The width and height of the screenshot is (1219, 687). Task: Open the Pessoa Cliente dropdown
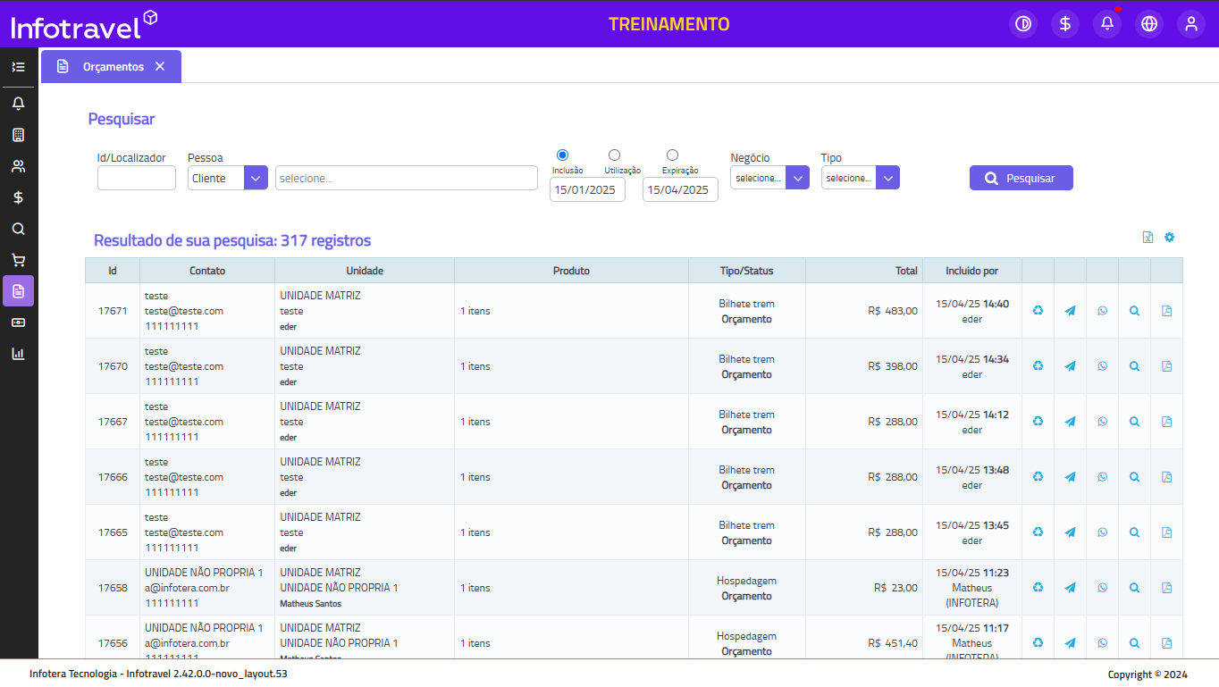pyautogui.click(x=256, y=178)
